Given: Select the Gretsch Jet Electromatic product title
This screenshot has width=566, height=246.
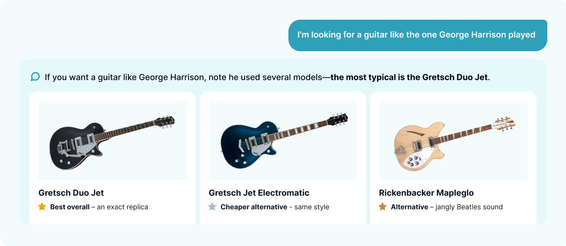Looking at the screenshot, I should (x=259, y=193).
